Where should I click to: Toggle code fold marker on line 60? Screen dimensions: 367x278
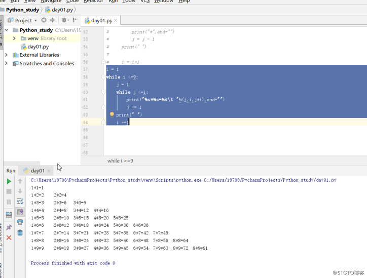[103, 92]
